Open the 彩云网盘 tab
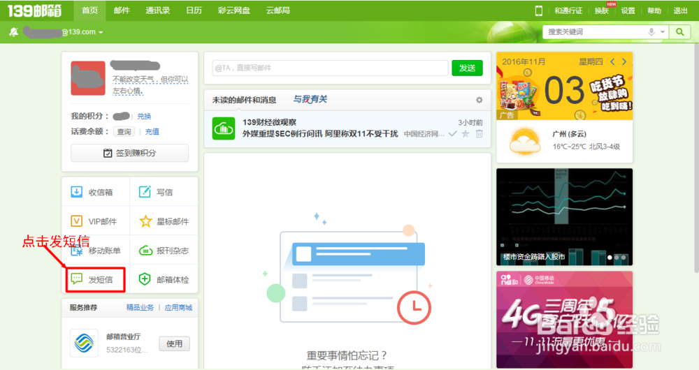The width and height of the screenshot is (699, 370). [x=234, y=10]
